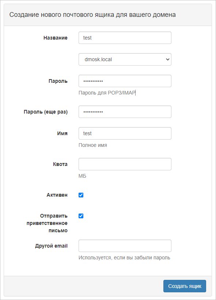This screenshot has height=300, width=216.
Task: Click the Название mailbox name input field
Action: pyautogui.click(x=125, y=38)
